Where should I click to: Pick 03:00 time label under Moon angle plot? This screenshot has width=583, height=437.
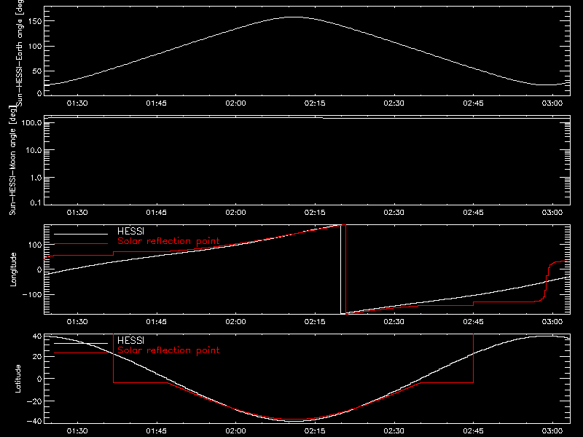click(x=552, y=212)
